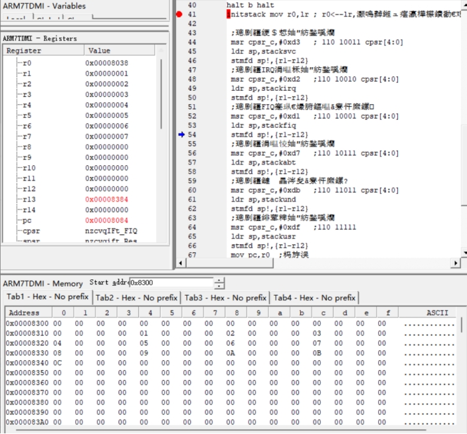
Task: Click r13 value 0x00008384
Action: pos(107,200)
